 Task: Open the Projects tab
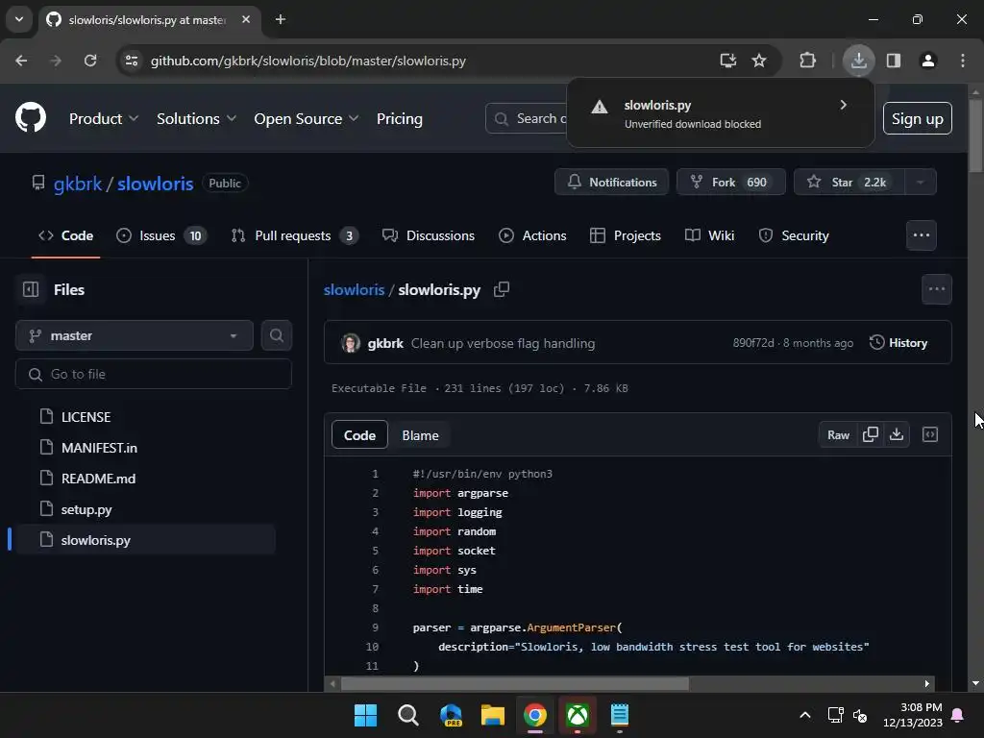[x=626, y=235]
